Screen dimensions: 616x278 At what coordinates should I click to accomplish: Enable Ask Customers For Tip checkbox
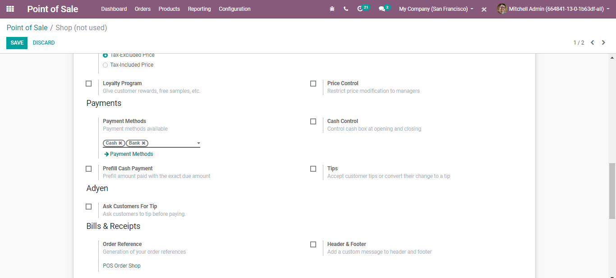[x=88, y=206]
